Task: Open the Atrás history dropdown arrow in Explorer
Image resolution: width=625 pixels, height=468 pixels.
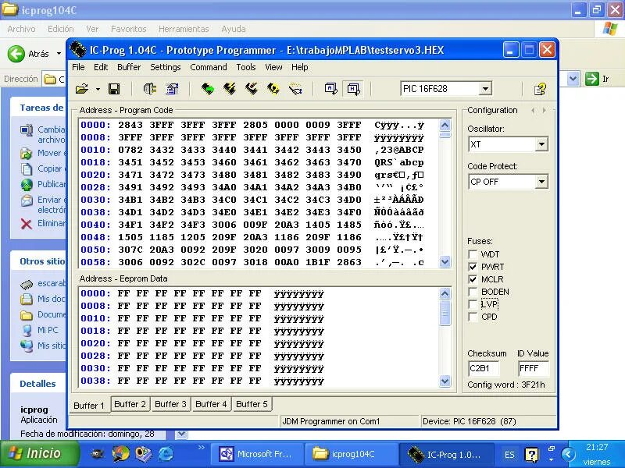Action: (x=59, y=53)
